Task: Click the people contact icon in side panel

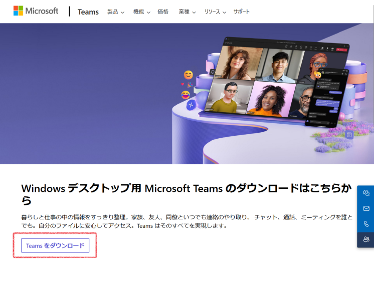Action: (366, 239)
